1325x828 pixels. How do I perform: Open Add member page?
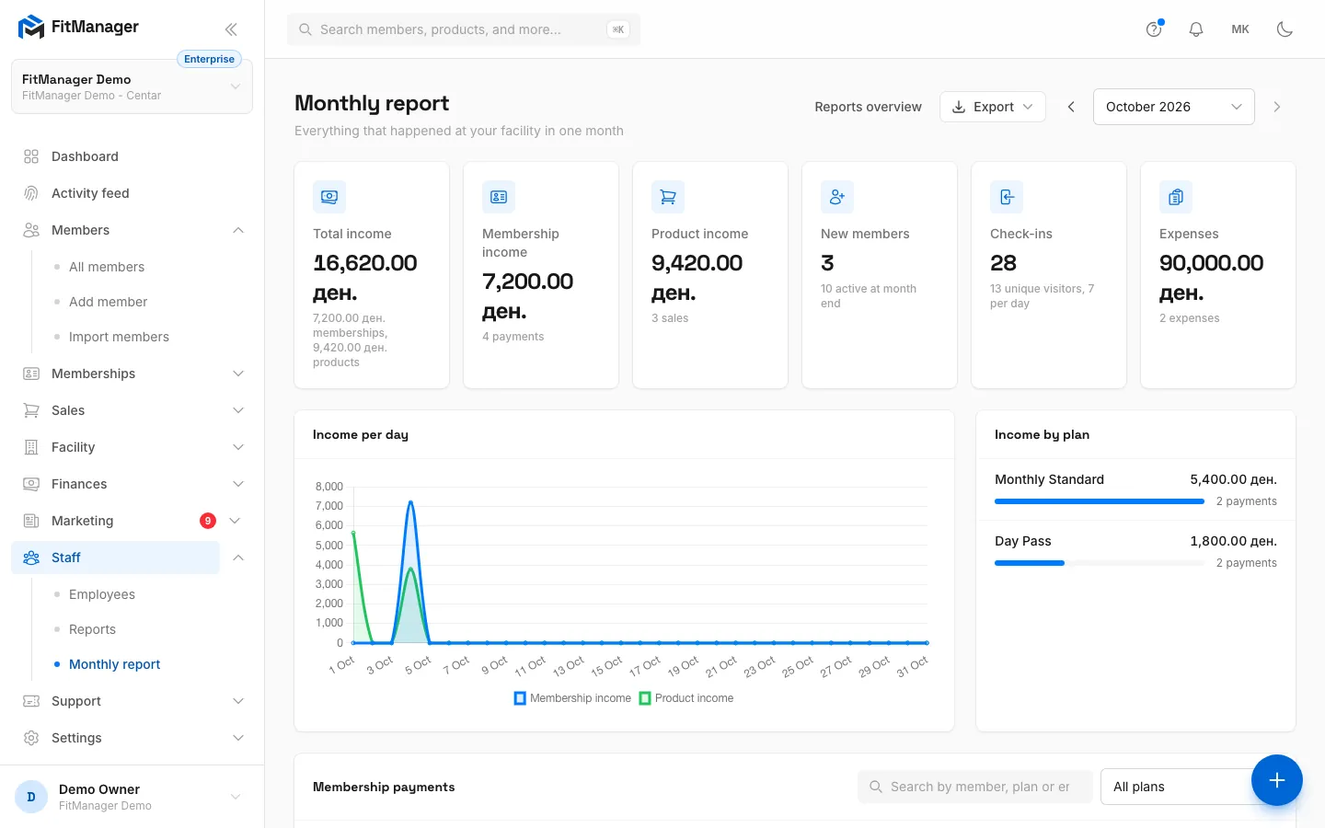click(x=108, y=302)
